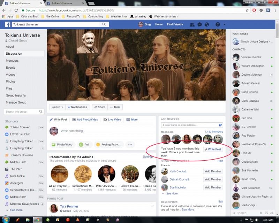The height and width of the screenshot is (223, 279).
Task: Go to Events in the group sidebar
Action: [x=10, y=68]
